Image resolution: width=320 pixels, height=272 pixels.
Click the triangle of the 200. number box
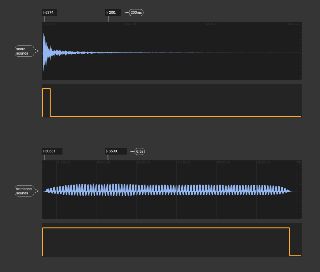[107, 13]
